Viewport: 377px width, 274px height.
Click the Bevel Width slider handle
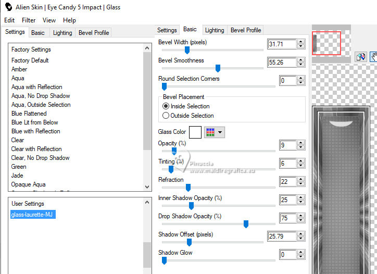187,50
